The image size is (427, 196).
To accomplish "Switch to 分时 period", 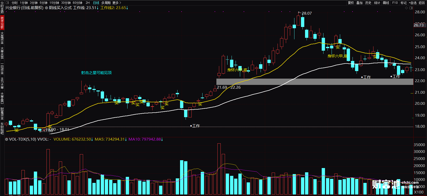I will (x=15, y=3).
